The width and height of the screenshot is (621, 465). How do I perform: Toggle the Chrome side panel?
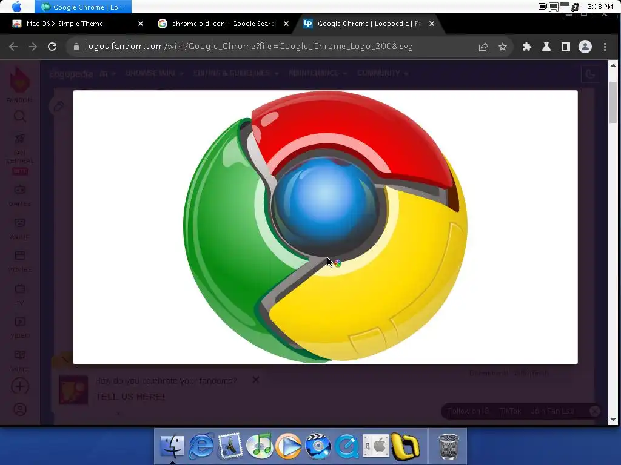[566, 47]
